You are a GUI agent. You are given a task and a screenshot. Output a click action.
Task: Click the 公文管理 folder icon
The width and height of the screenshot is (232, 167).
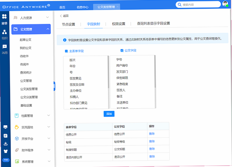pyautogui.click(x=16, y=29)
